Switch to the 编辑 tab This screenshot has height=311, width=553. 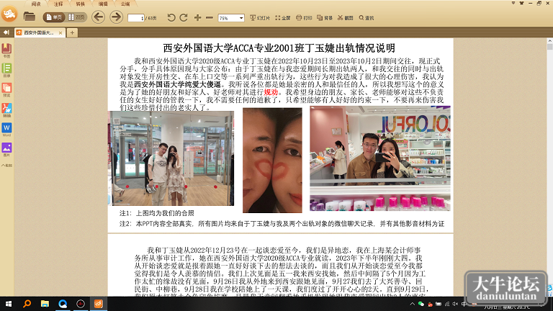tap(103, 4)
